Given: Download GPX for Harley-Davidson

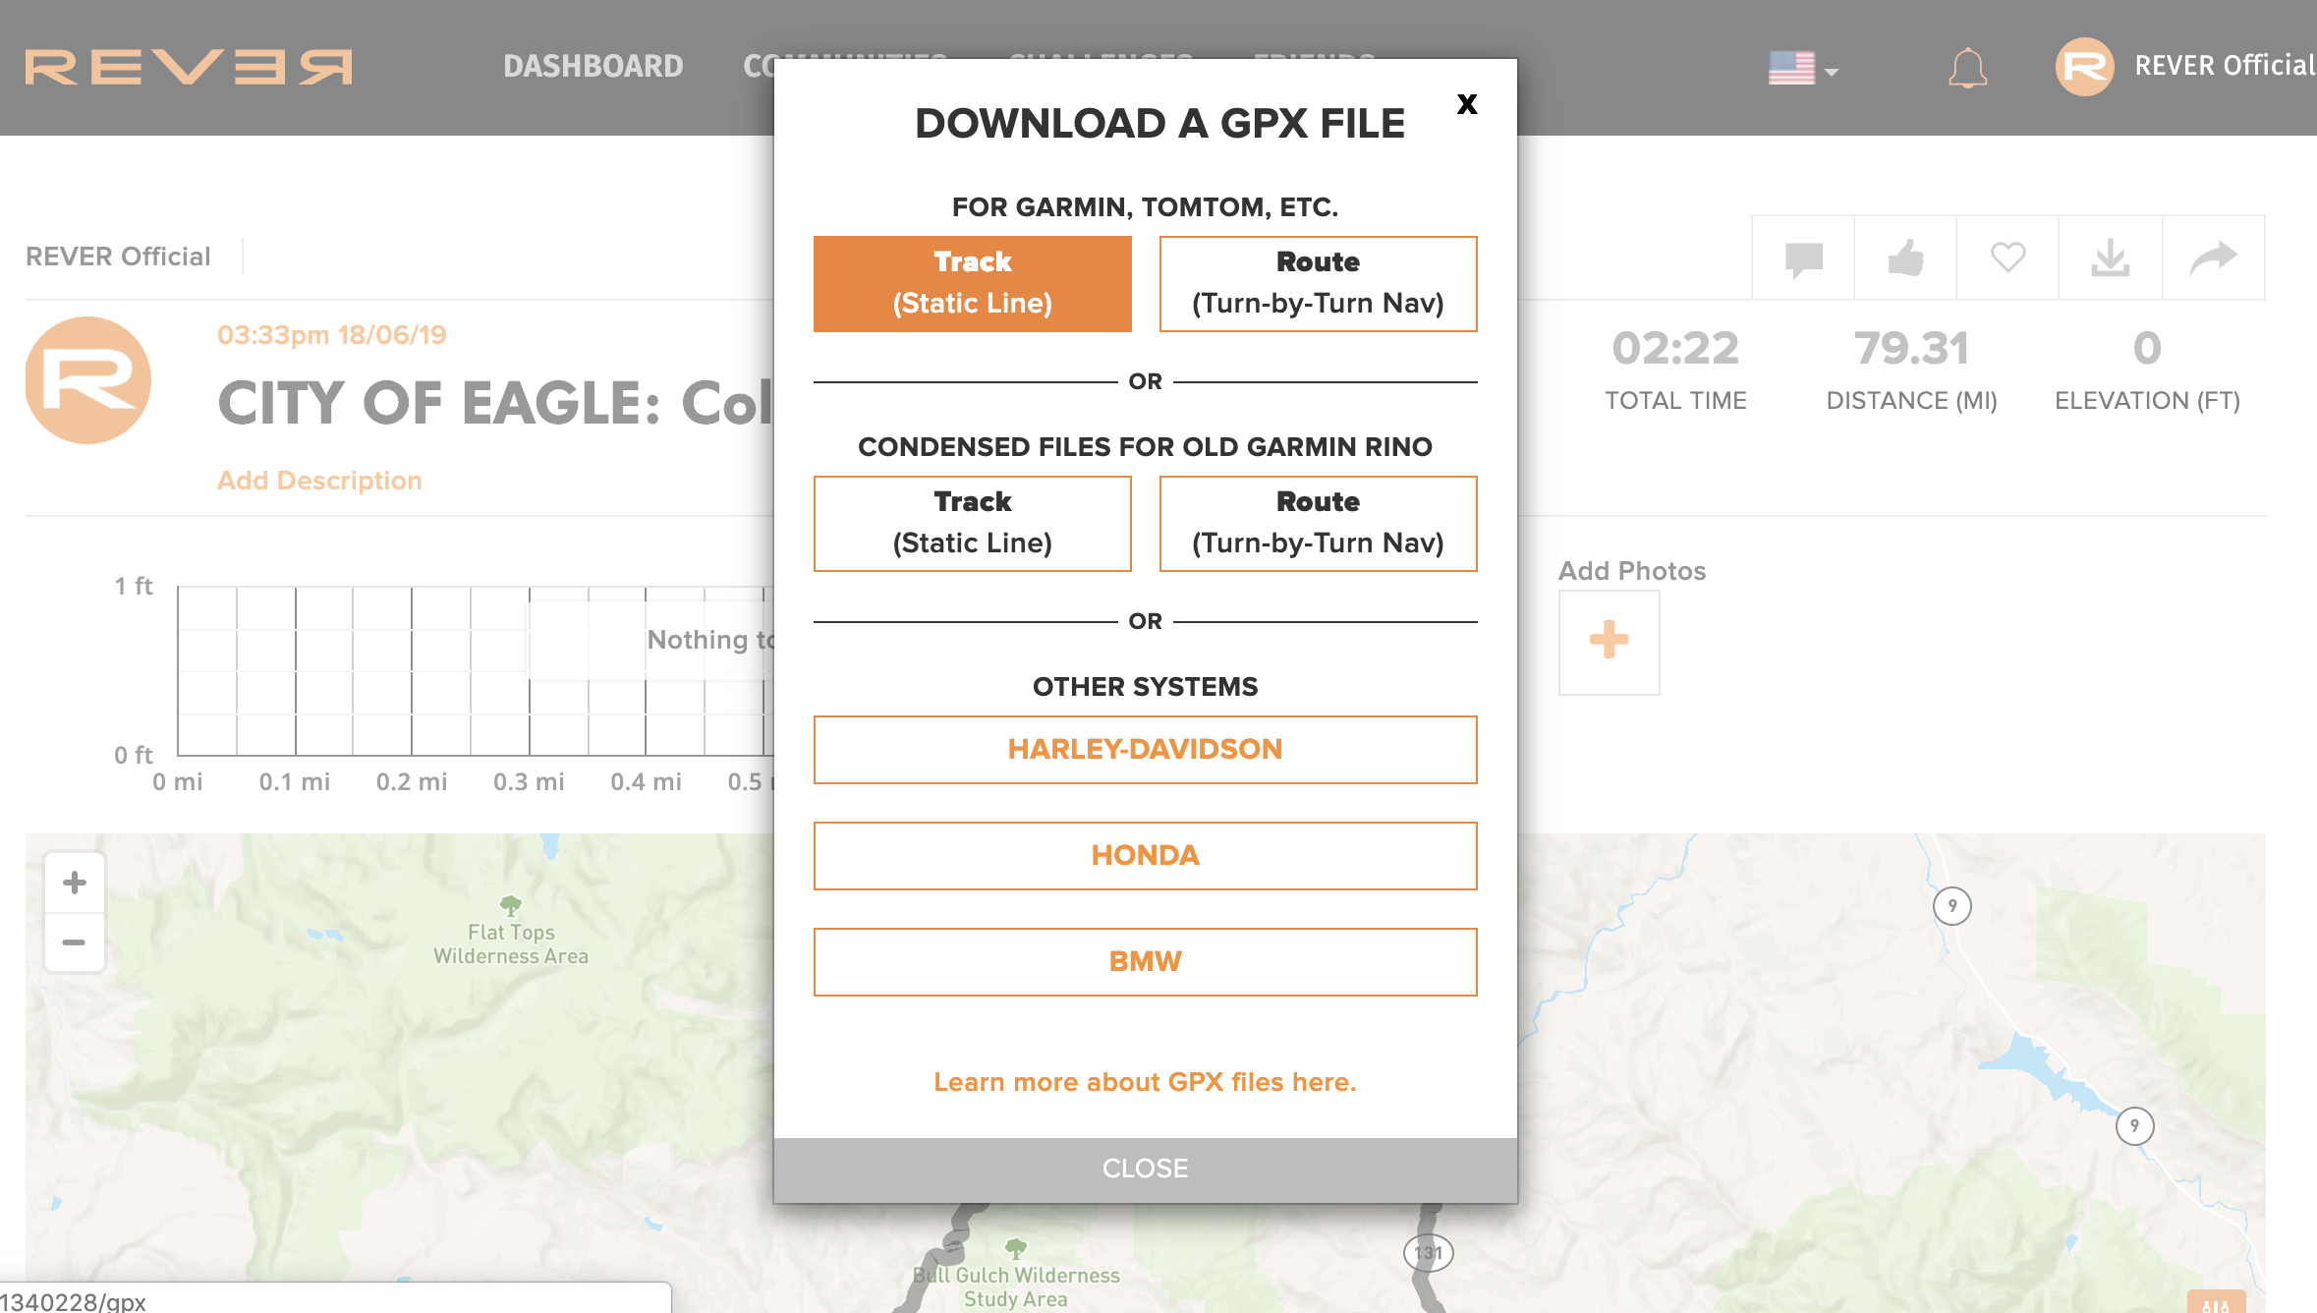Looking at the screenshot, I should 1146,750.
